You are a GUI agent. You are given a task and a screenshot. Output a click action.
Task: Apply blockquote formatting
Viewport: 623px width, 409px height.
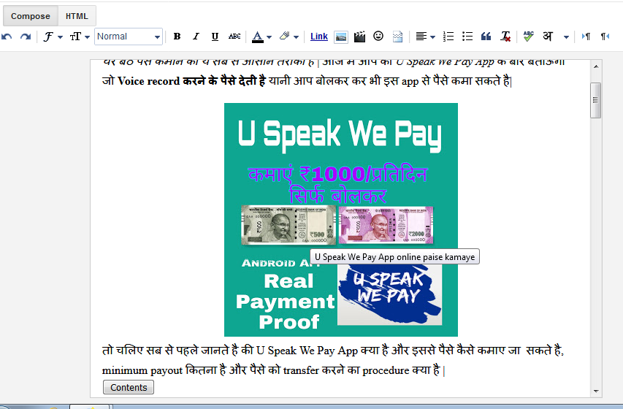coord(486,37)
